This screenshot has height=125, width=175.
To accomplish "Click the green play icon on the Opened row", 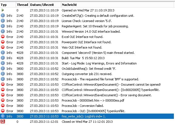I will pyautogui.click(x=3, y=10).
